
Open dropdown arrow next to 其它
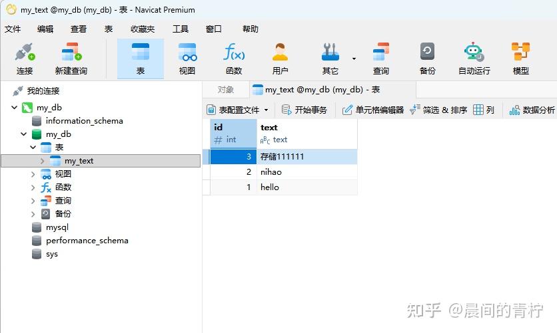pyautogui.click(x=354, y=58)
